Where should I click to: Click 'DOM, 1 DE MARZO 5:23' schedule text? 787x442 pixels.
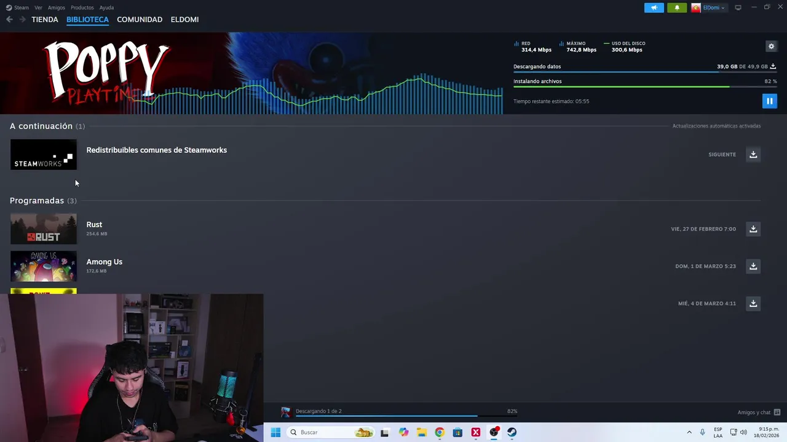(705, 266)
